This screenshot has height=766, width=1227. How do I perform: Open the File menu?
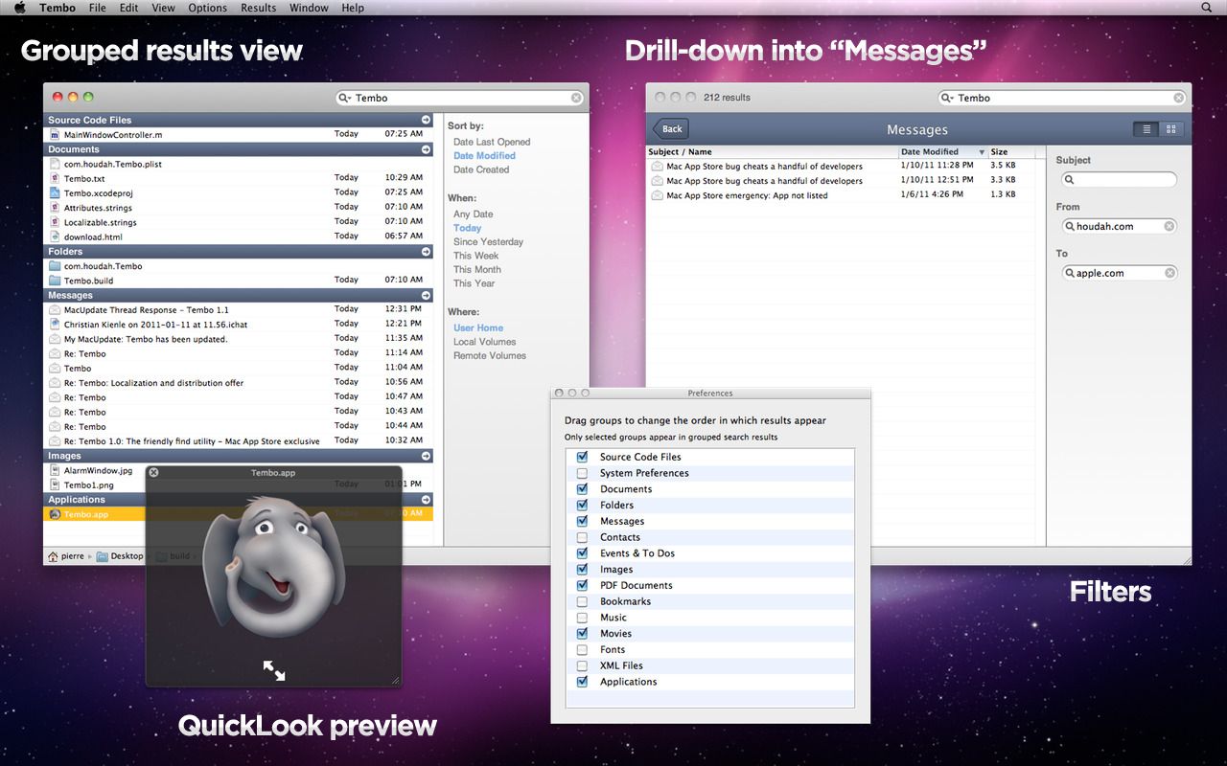tap(98, 8)
